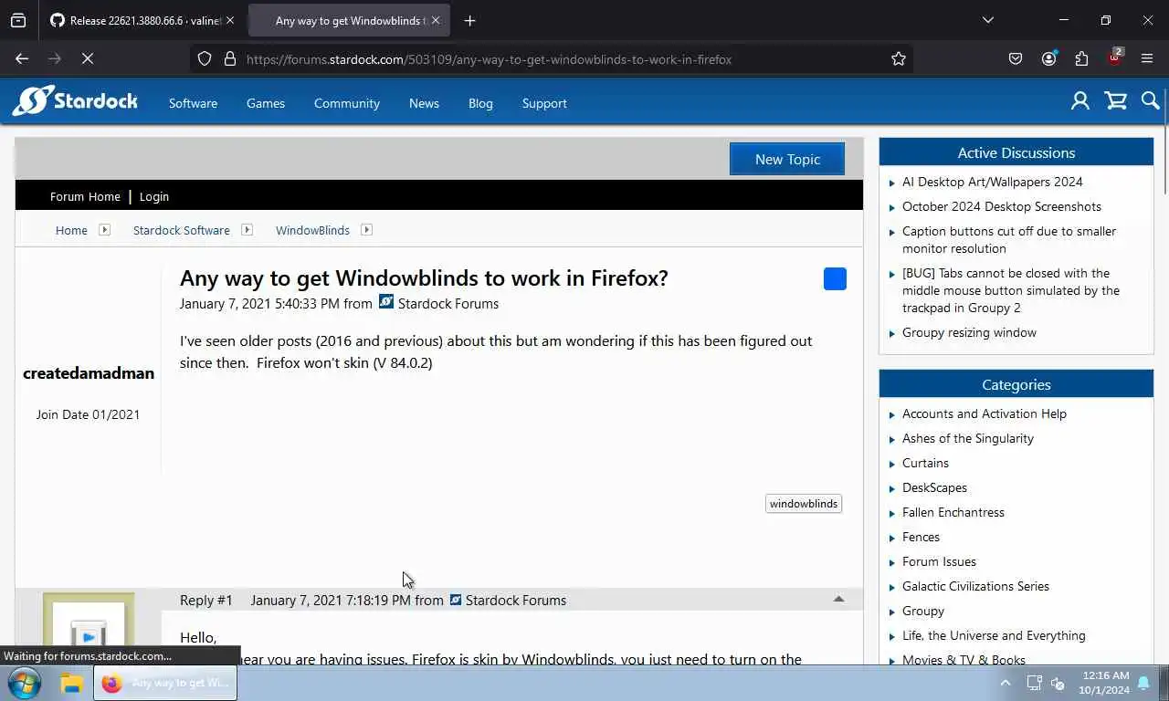The height and width of the screenshot is (701, 1169).
Task: Open the Support menu
Action: [544, 103]
